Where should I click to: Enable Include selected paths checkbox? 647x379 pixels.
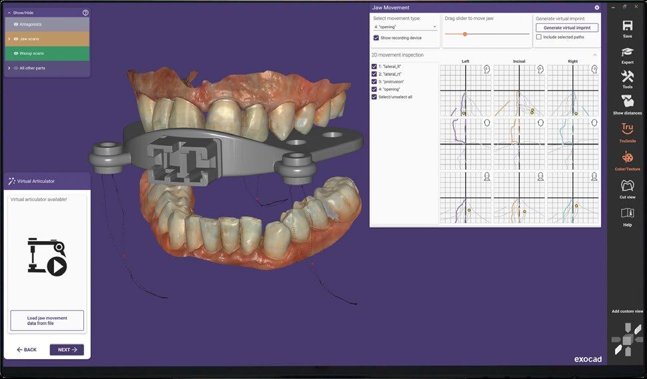pos(539,37)
